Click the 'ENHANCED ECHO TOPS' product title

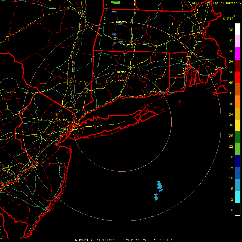click(x=94, y=240)
